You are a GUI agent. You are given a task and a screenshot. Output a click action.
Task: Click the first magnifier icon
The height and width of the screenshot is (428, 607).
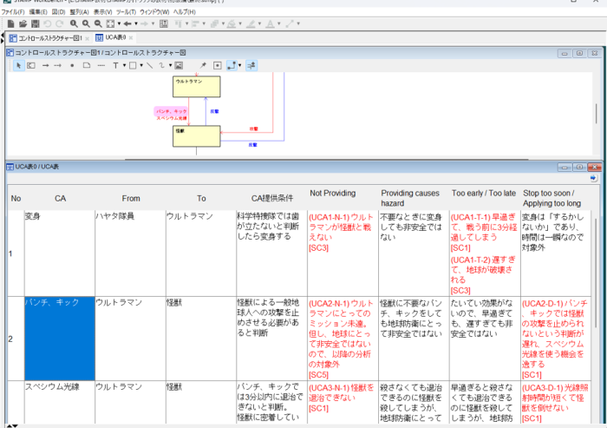(x=74, y=23)
